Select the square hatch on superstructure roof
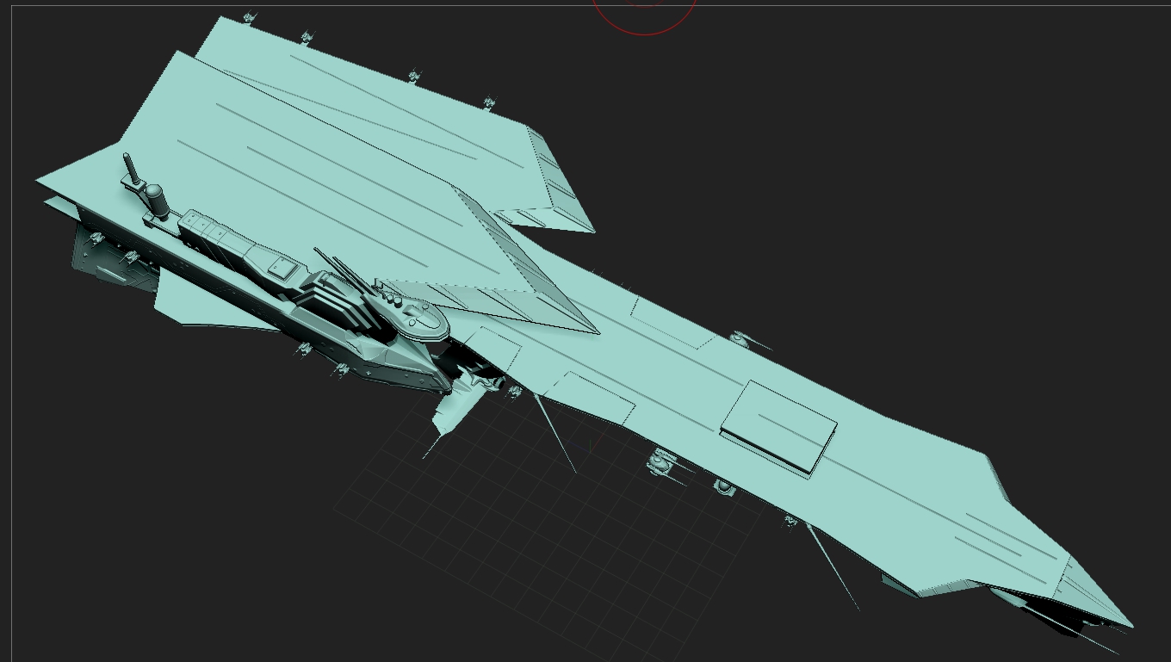The width and height of the screenshot is (1171, 662). tap(282, 268)
